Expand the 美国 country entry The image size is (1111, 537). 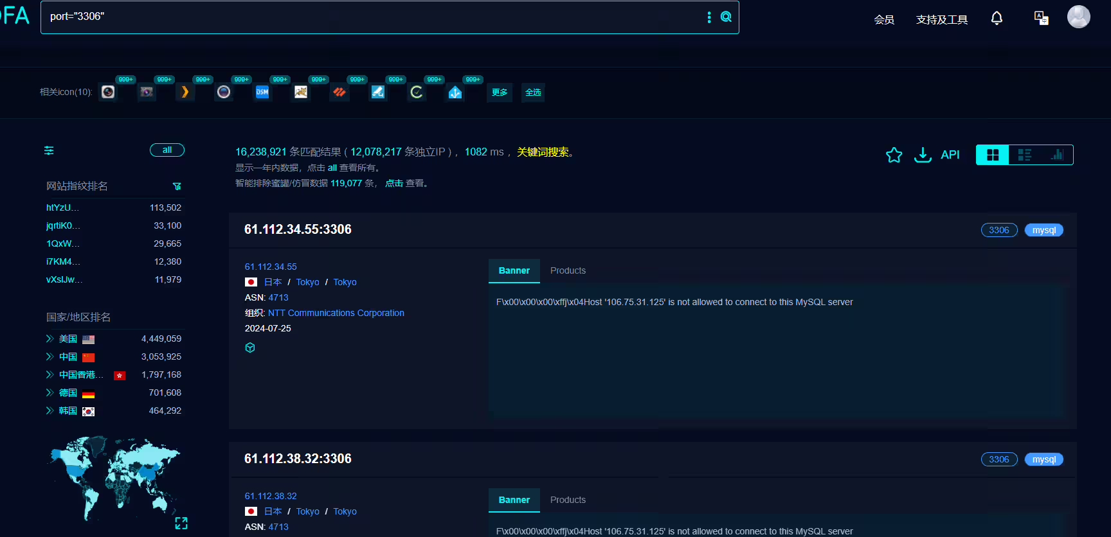click(50, 339)
